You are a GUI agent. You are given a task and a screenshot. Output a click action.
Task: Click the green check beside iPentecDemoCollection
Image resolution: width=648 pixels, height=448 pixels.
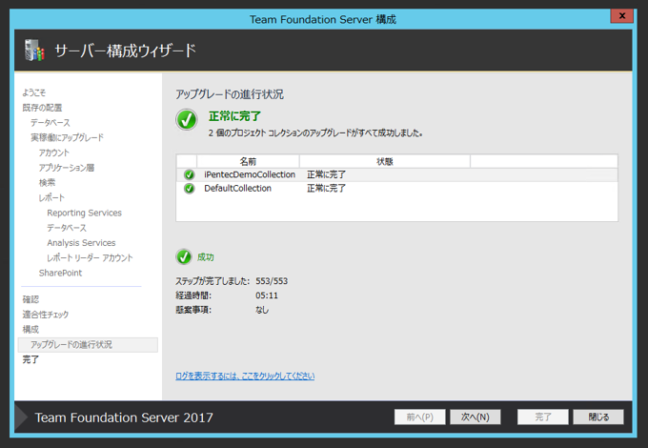pos(190,174)
